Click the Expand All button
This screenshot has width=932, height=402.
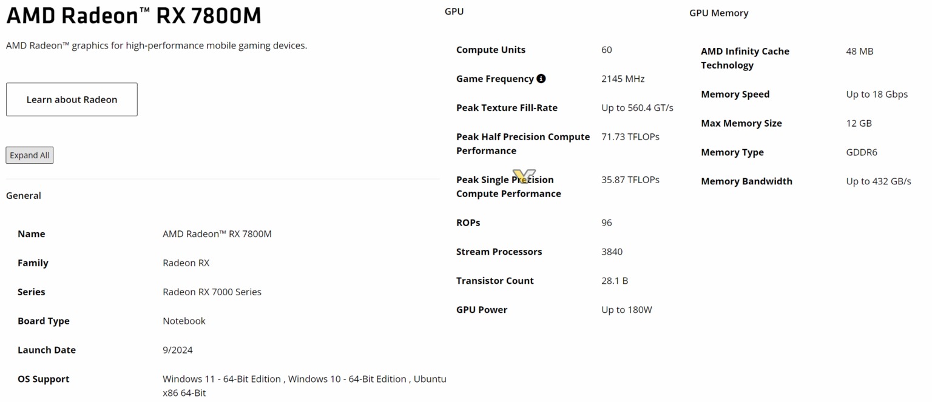pos(30,155)
